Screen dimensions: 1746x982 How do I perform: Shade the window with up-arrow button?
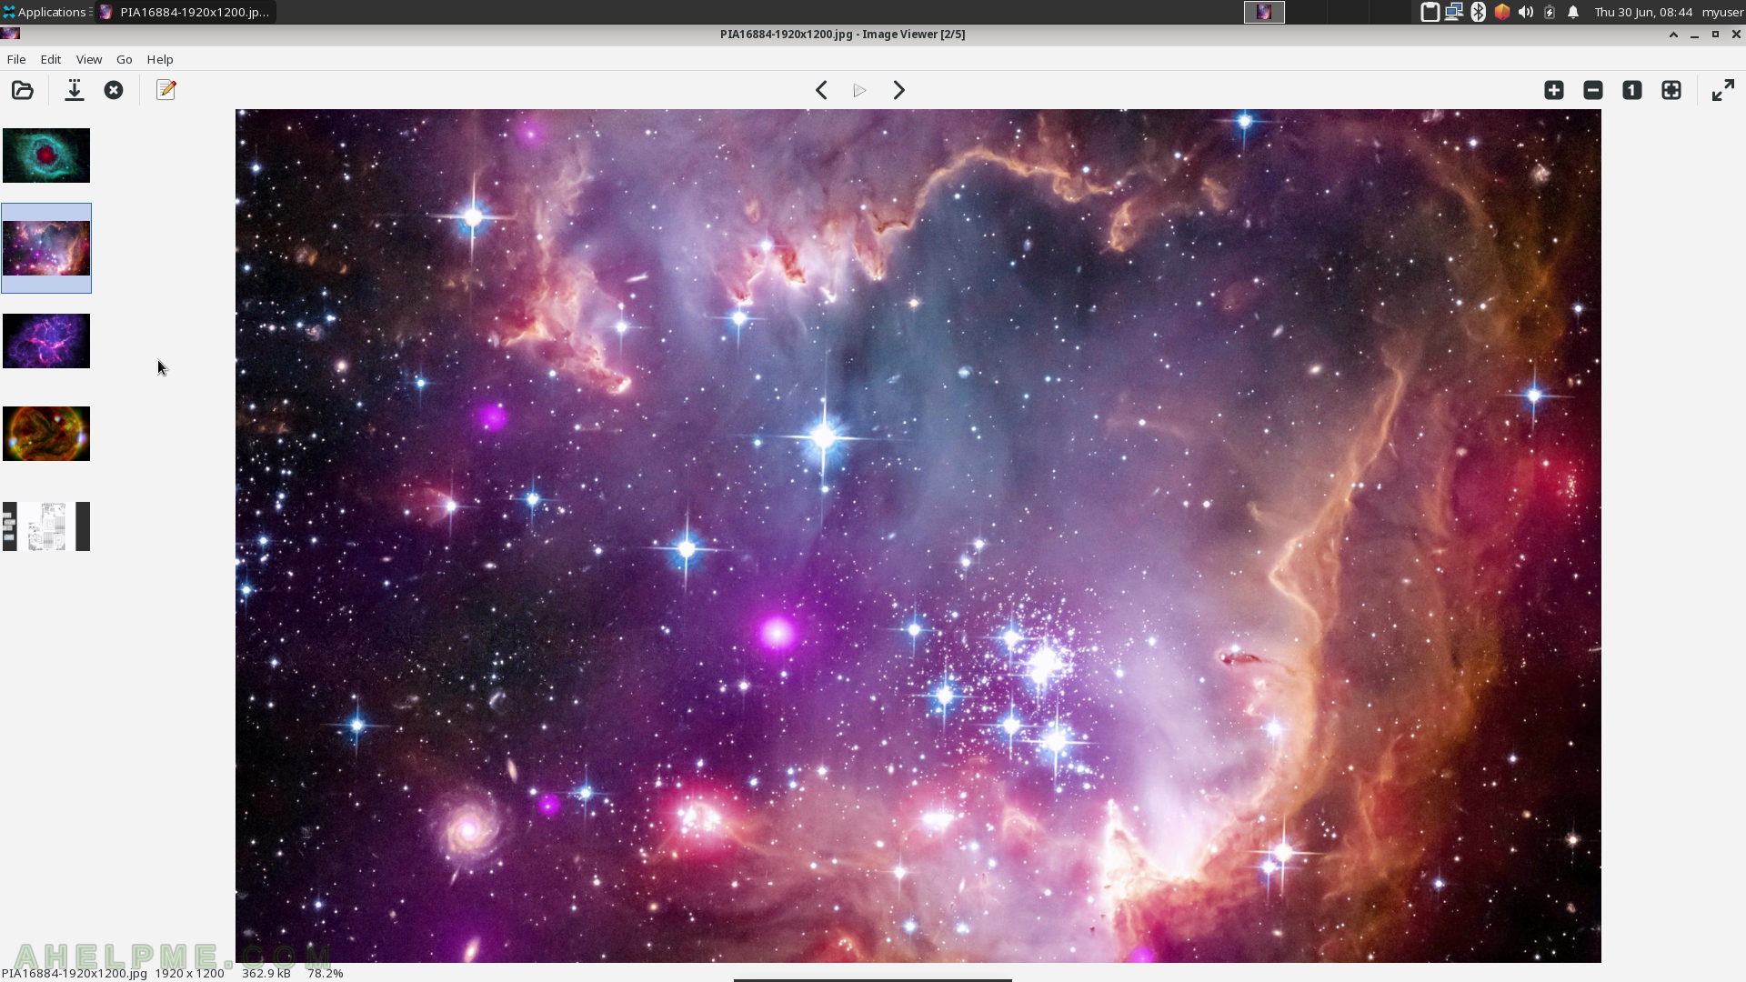[x=1673, y=35]
